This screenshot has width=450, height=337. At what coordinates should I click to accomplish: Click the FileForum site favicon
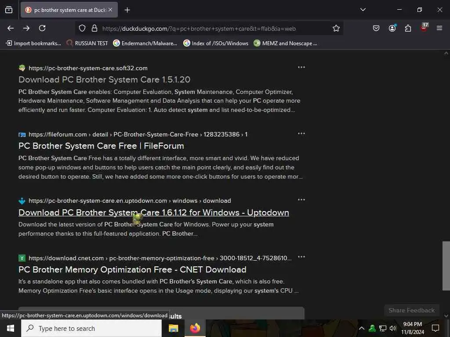pos(22,134)
